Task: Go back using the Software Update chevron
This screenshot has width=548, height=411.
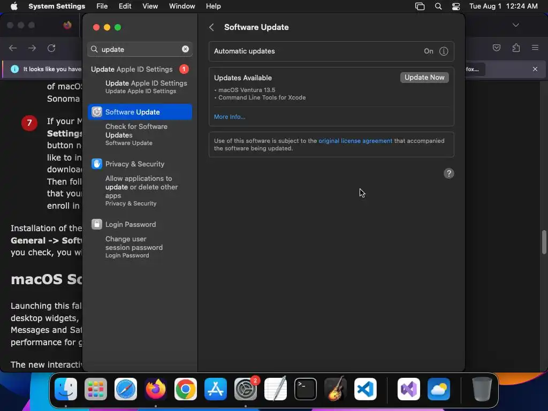Action: 211,27
